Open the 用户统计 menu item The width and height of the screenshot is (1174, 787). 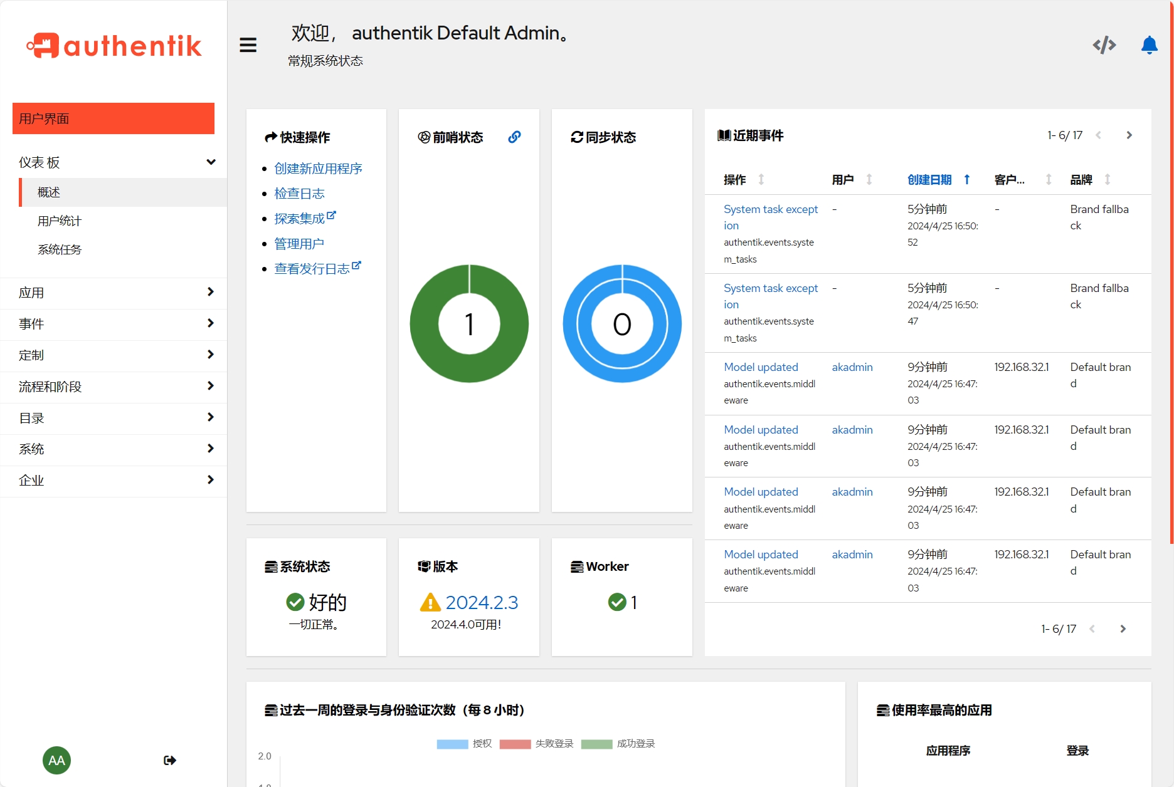pyautogui.click(x=60, y=221)
